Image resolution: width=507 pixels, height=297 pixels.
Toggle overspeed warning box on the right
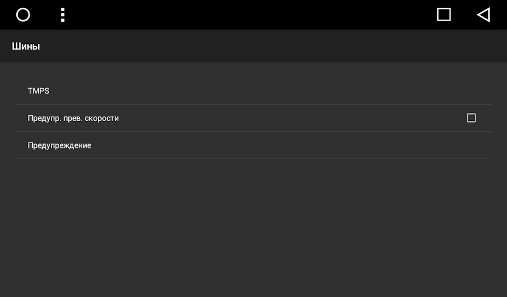coord(471,118)
